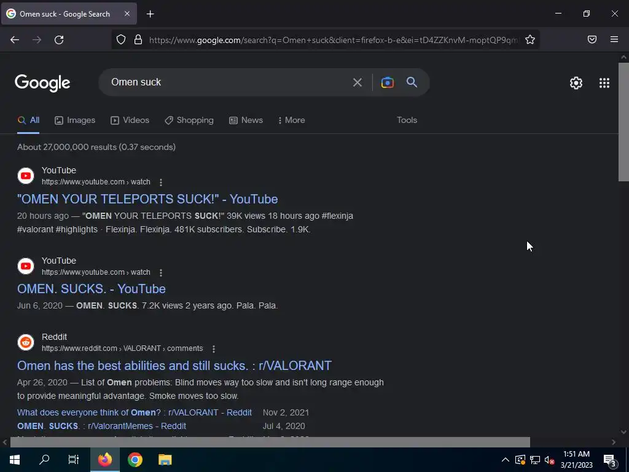Open Task View on the taskbar
629x472 pixels.
(x=74, y=460)
